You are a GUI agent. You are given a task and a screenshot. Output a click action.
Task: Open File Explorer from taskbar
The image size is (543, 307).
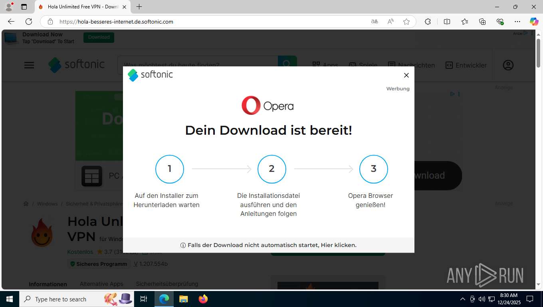pyautogui.click(x=183, y=299)
